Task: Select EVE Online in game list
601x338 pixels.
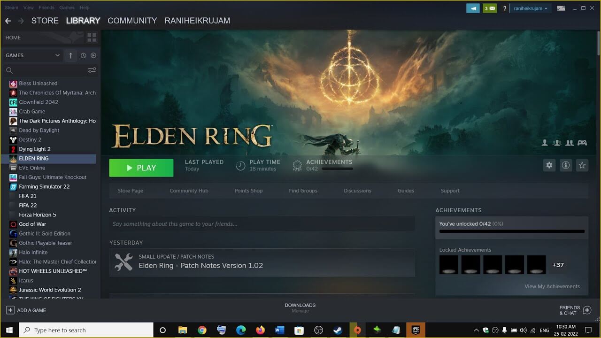Action: click(x=52, y=168)
